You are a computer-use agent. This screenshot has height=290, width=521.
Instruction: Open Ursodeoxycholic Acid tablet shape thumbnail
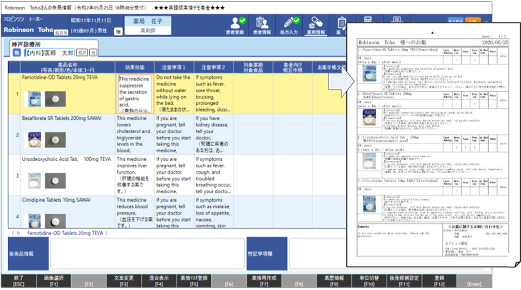[x=55, y=181]
